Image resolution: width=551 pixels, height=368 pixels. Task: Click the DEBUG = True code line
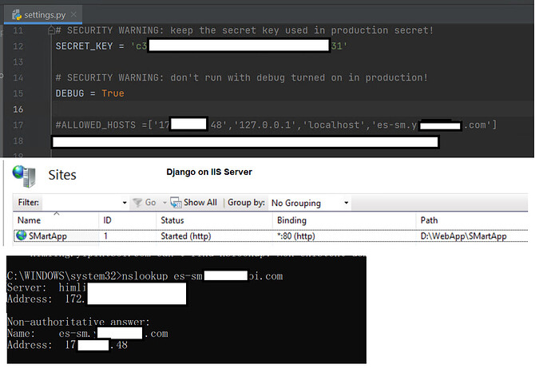click(x=90, y=93)
